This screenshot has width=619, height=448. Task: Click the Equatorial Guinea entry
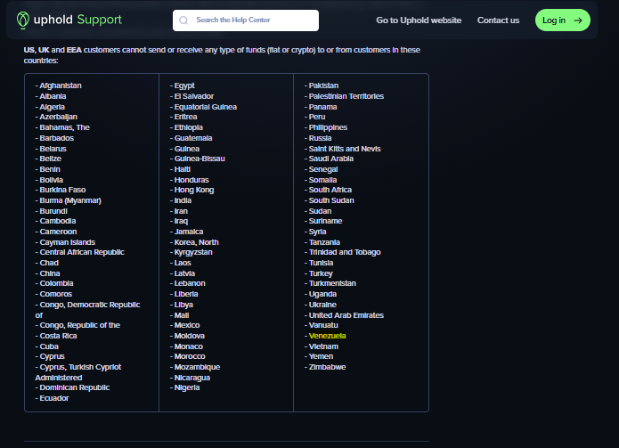click(x=205, y=107)
